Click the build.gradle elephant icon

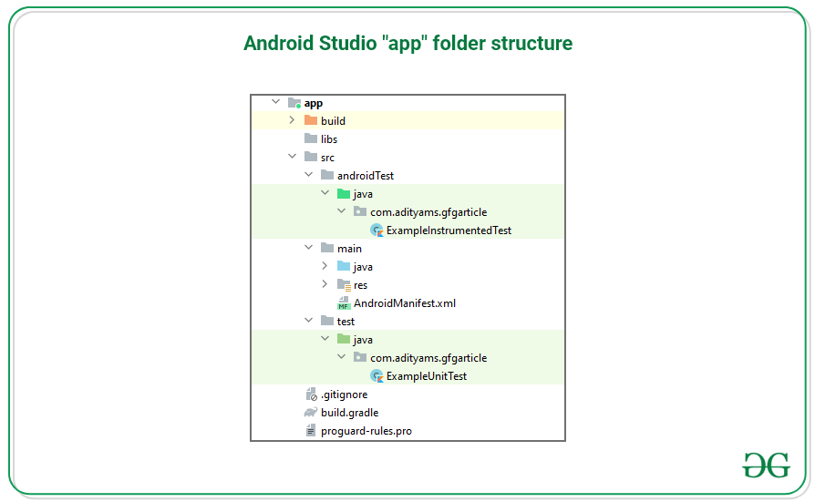coord(311,413)
